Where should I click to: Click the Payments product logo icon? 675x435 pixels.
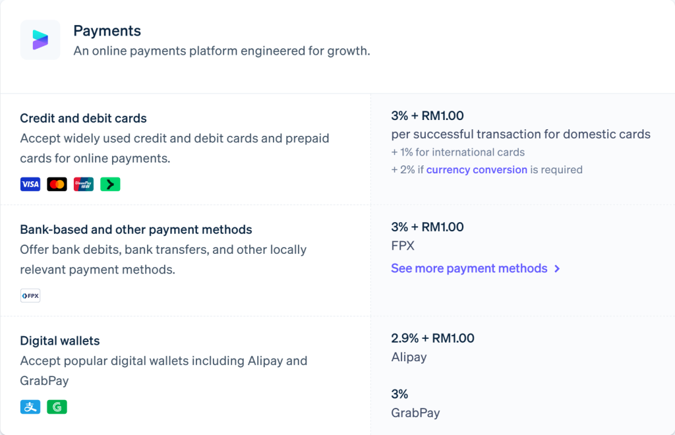tap(40, 40)
